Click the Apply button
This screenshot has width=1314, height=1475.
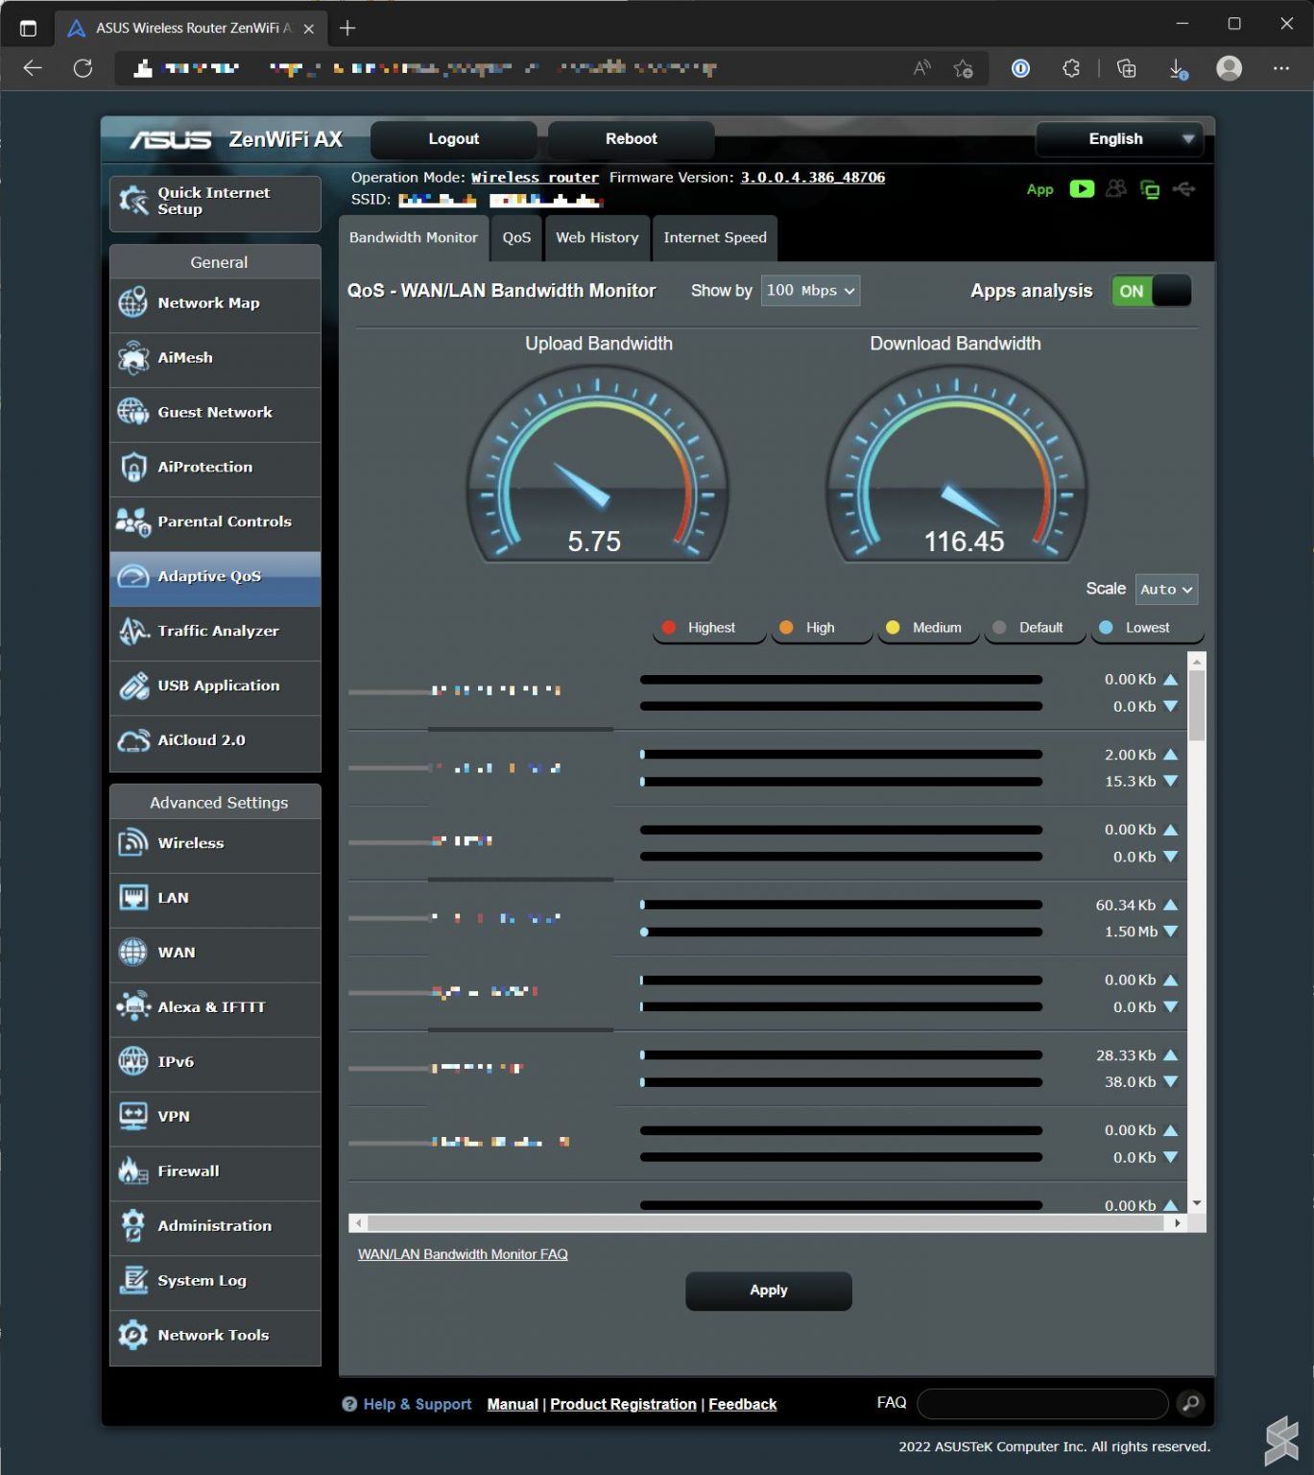pyautogui.click(x=768, y=1291)
